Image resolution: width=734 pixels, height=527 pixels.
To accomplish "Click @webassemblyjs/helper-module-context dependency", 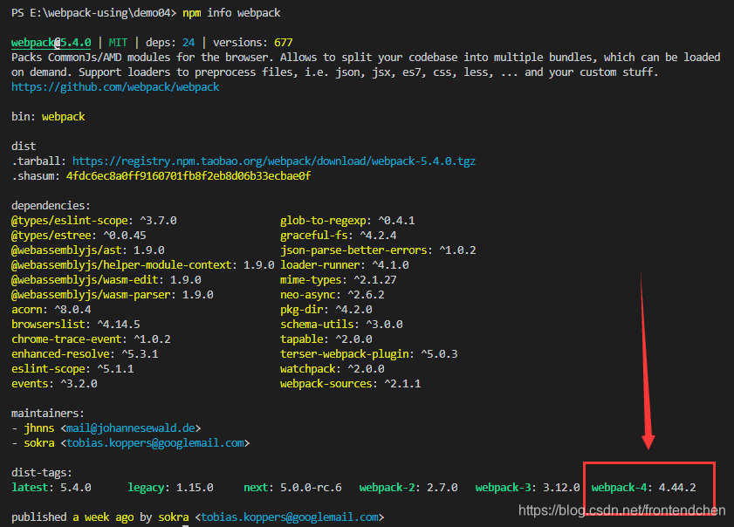I will click(143, 265).
